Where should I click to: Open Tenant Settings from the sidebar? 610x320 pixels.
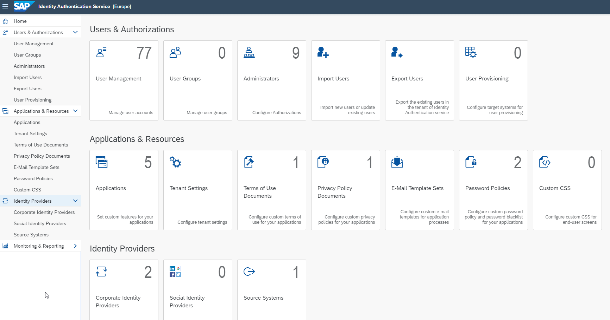30,133
